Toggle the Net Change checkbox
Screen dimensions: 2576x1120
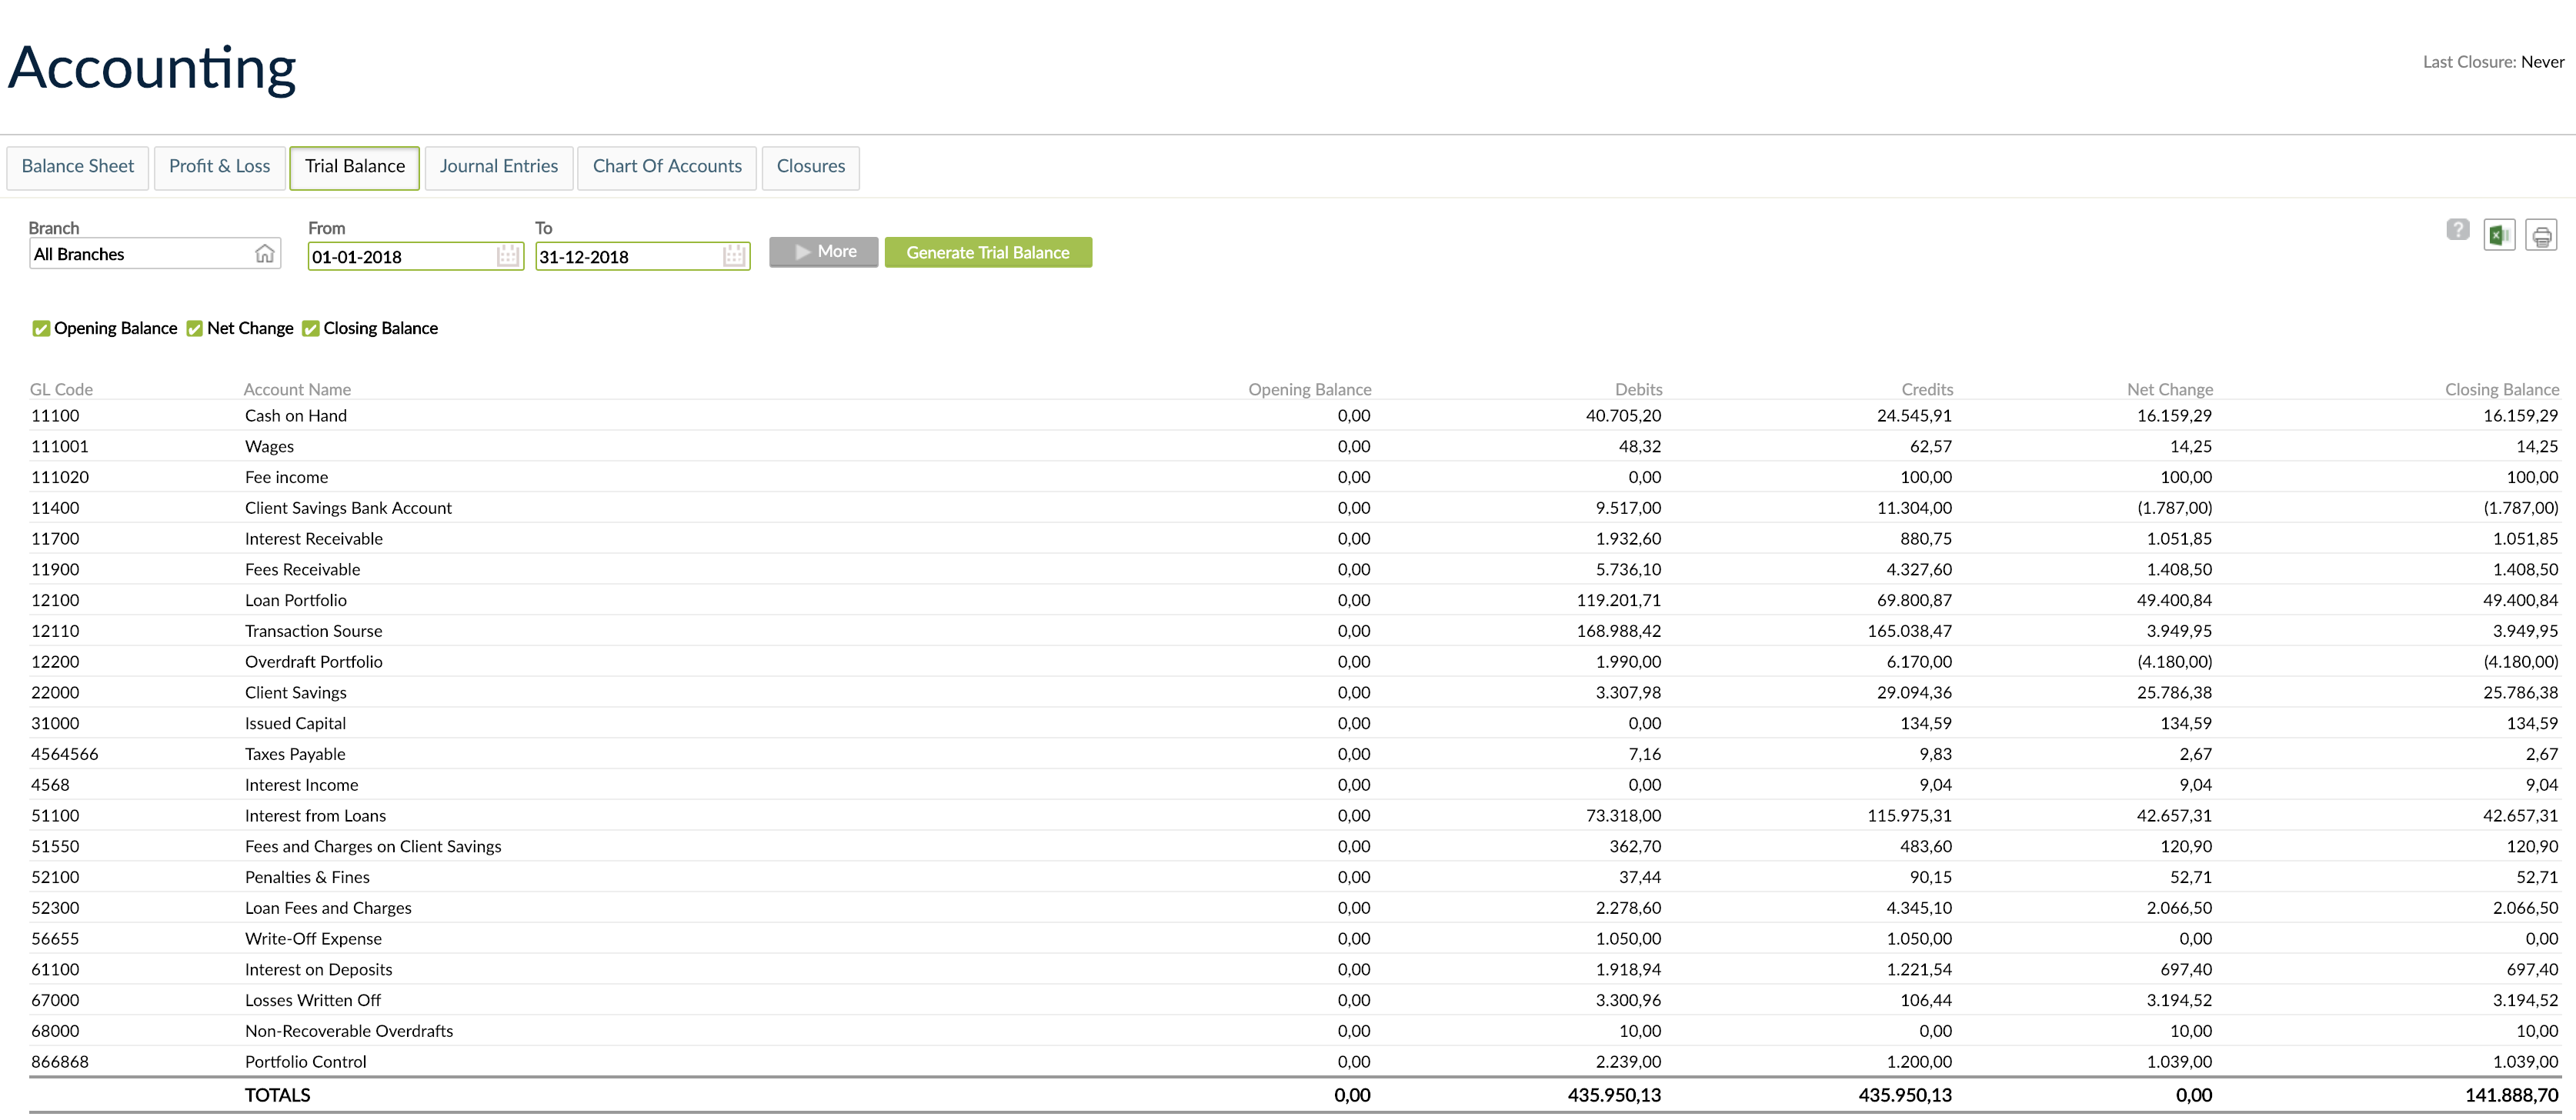(194, 328)
